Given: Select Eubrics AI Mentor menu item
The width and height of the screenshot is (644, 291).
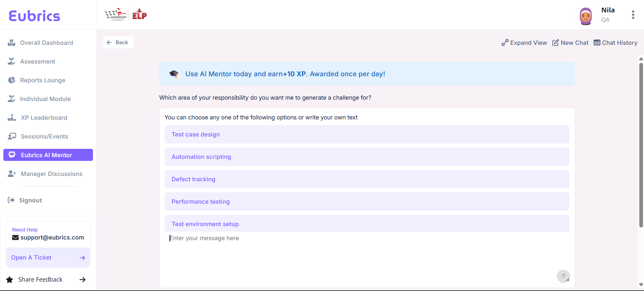Looking at the screenshot, I should (x=48, y=155).
